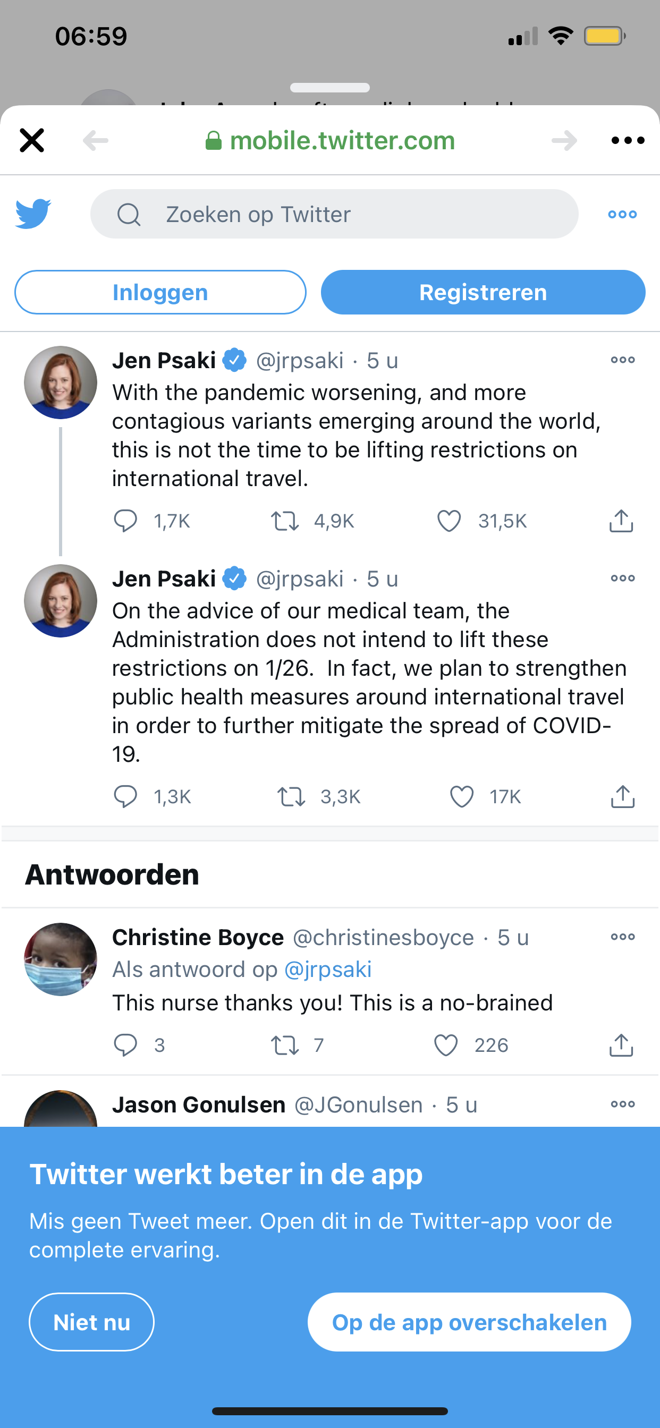Expand options menu on first Psaki tweet
The height and width of the screenshot is (1428, 660).
click(x=622, y=360)
